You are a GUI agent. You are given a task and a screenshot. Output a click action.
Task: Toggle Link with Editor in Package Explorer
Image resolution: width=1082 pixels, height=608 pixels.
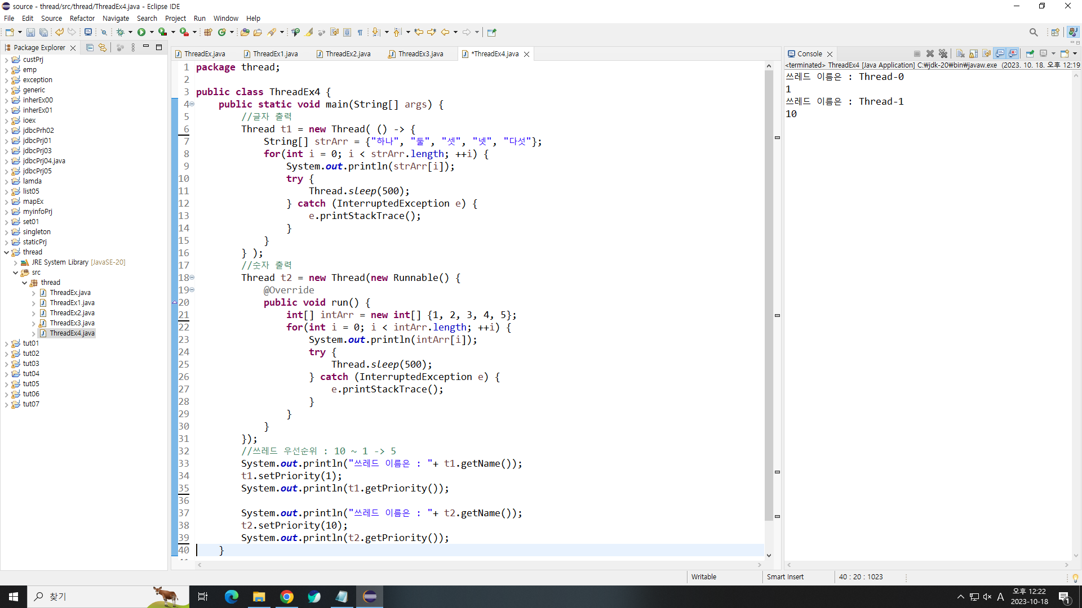pyautogui.click(x=102, y=48)
